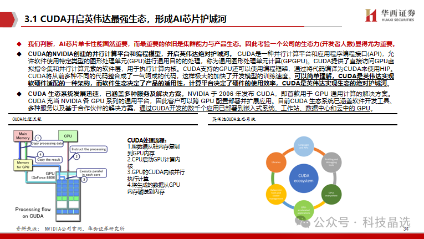
Task: Click the 'Copy processing data' callout
Action: [47, 144]
